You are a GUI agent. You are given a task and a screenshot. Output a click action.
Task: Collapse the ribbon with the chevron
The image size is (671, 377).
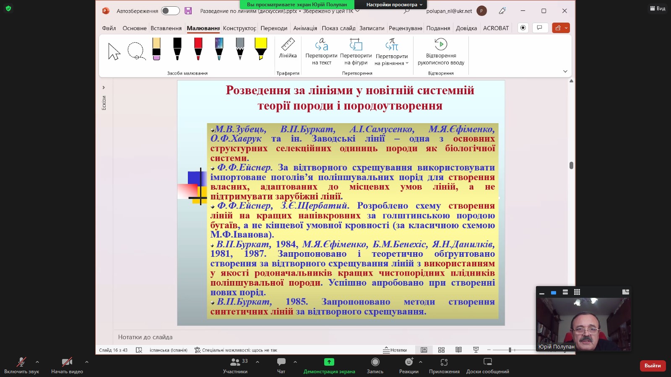tap(565, 72)
